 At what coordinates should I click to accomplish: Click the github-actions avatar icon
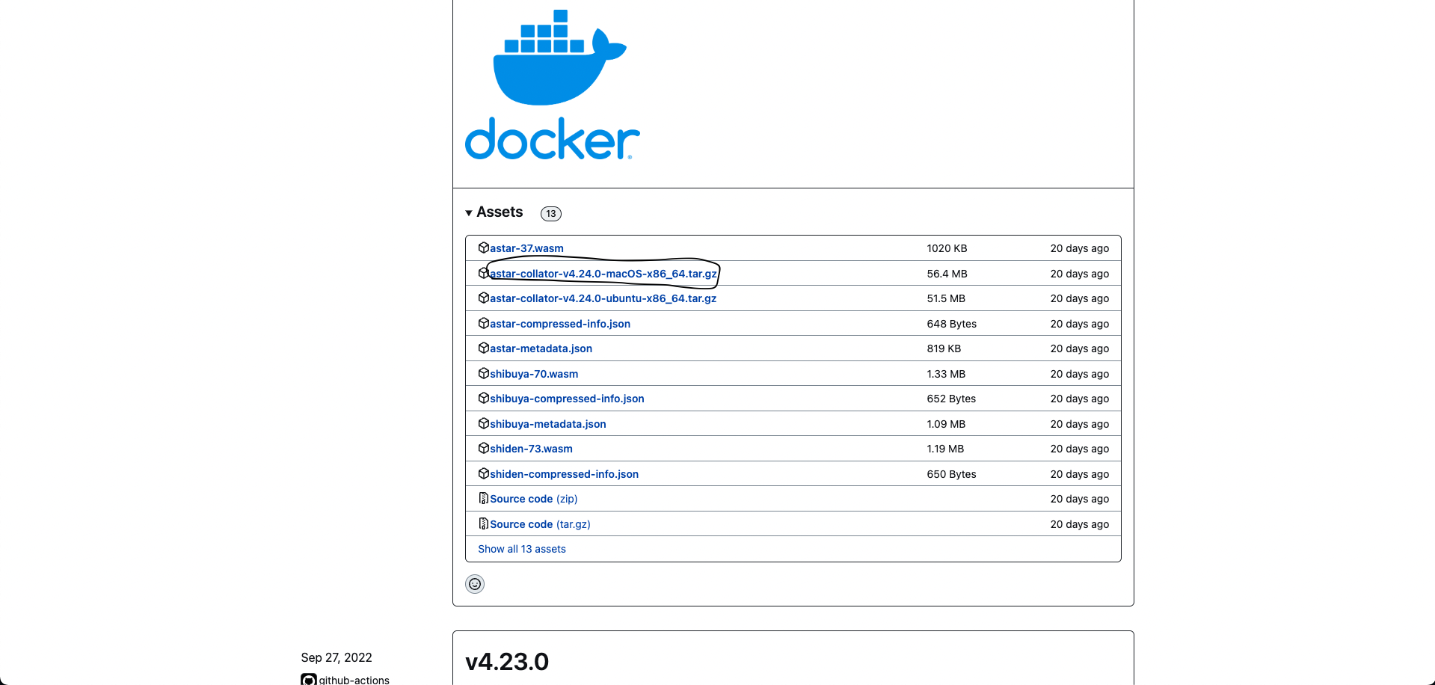click(309, 680)
